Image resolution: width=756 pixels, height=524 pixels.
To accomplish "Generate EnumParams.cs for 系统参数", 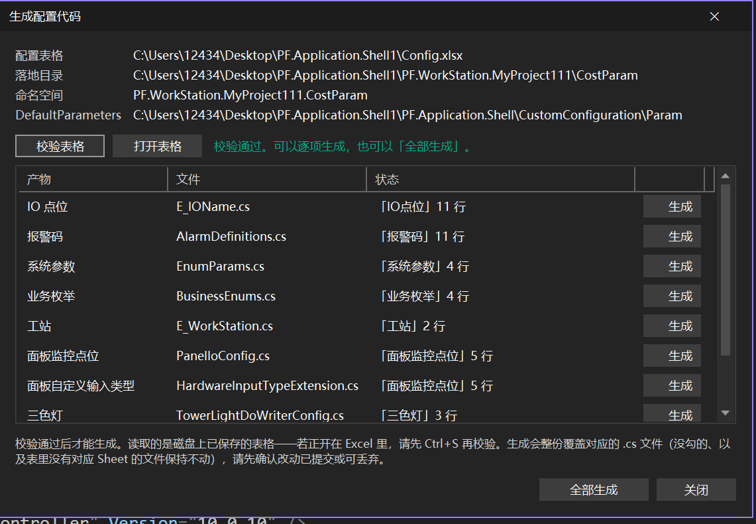I will click(x=672, y=267).
